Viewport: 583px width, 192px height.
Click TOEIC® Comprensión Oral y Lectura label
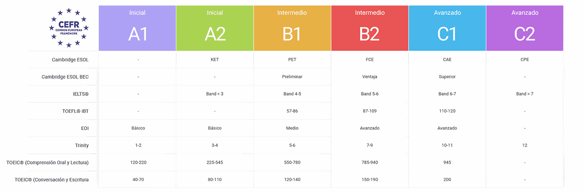click(47, 162)
